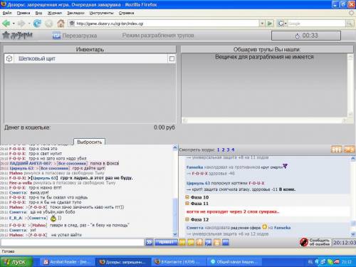The width and height of the screenshot is (356, 267).
Task: Go to the Firefox Home page icon
Action: point(61,23)
